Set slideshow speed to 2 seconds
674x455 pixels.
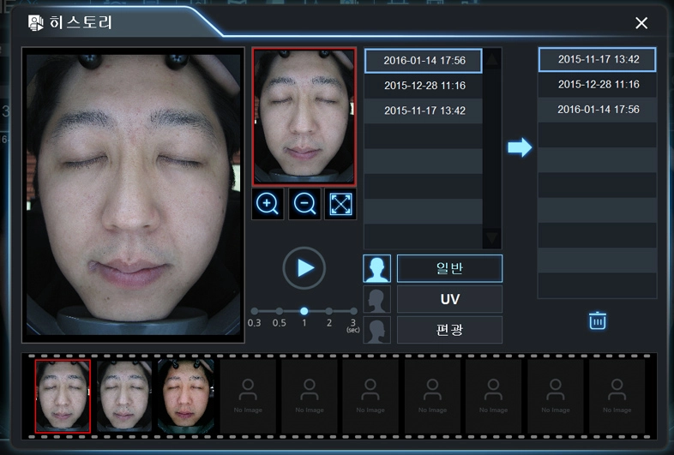click(x=328, y=311)
